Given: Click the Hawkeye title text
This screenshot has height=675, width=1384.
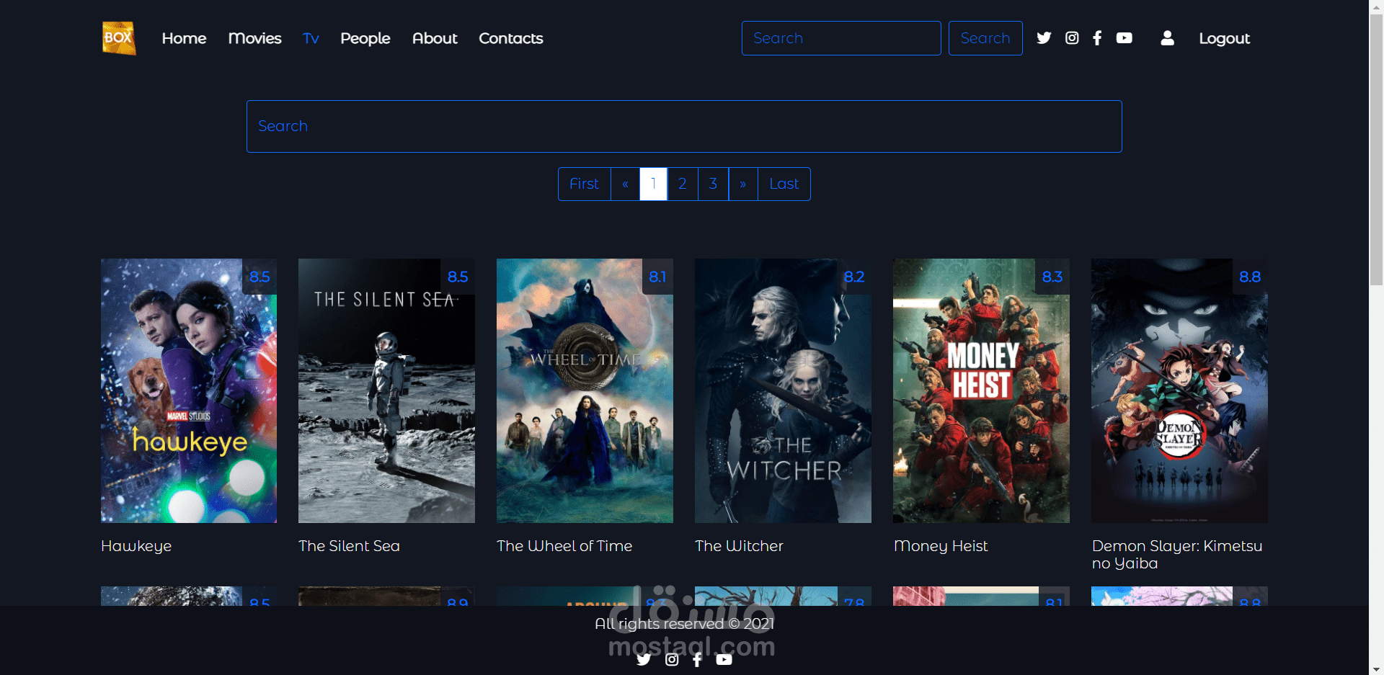Looking at the screenshot, I should tap(136, 546).
